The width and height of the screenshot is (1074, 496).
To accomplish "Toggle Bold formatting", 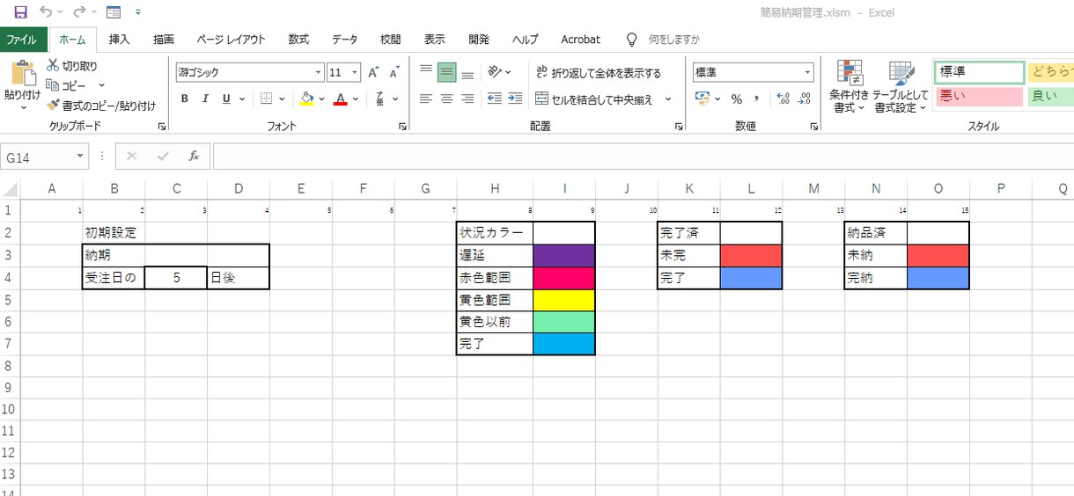I will 184,98.
